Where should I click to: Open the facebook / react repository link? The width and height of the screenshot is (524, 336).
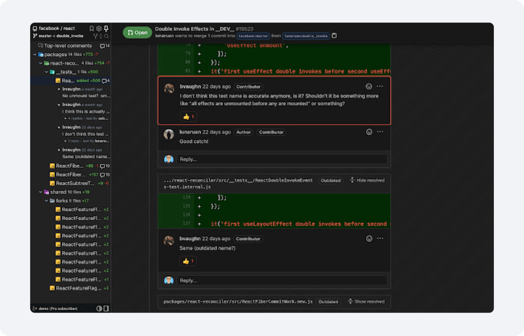57,29
